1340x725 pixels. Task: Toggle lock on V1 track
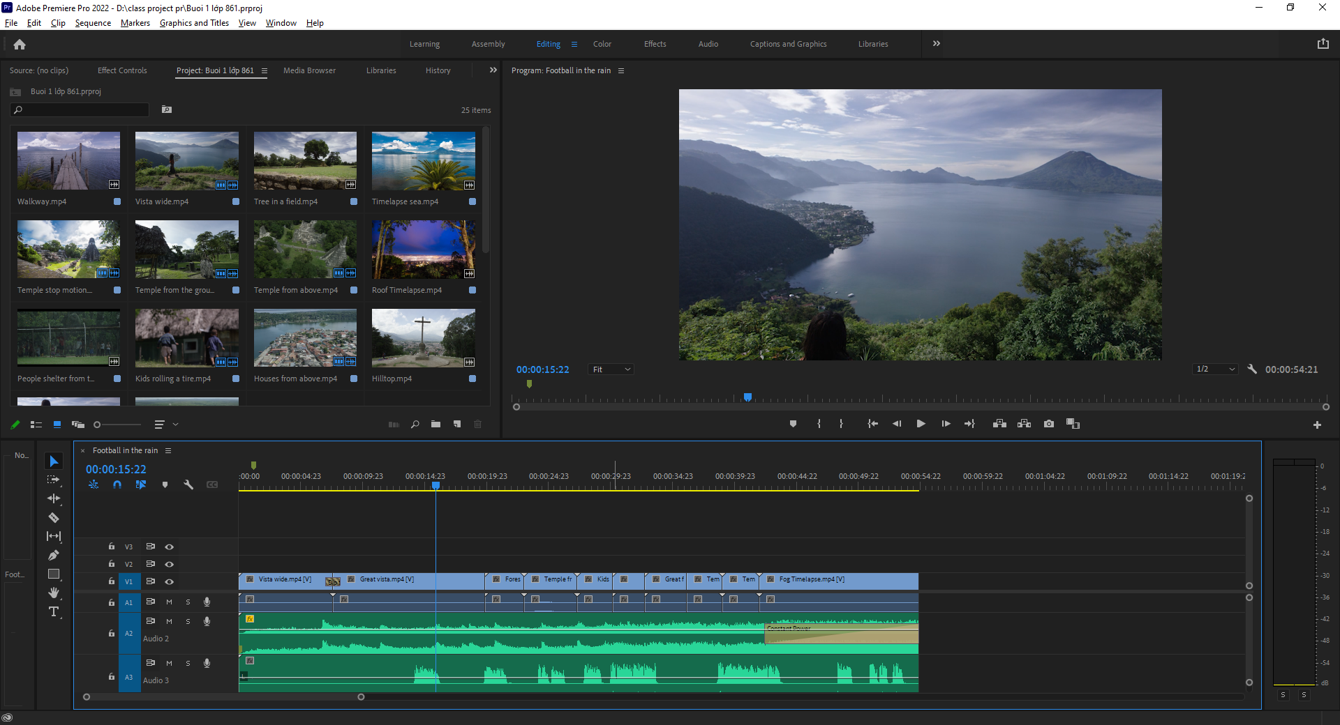click(x=112, y=581)
